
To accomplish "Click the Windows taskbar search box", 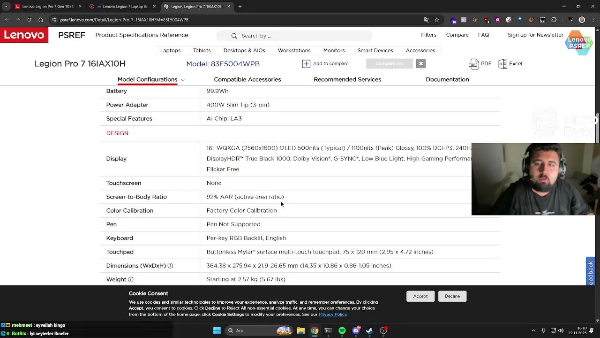I will click(x=258, y=330).
